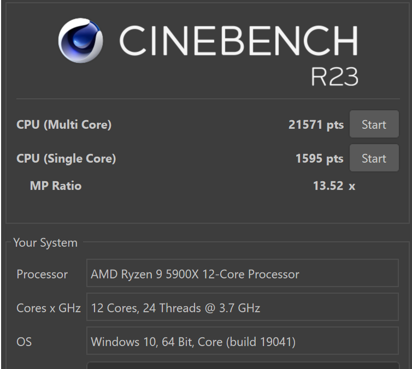Click the OS field showing Windows 10
Viewport: 412px width, 369px height.
[x=242, y=342]
